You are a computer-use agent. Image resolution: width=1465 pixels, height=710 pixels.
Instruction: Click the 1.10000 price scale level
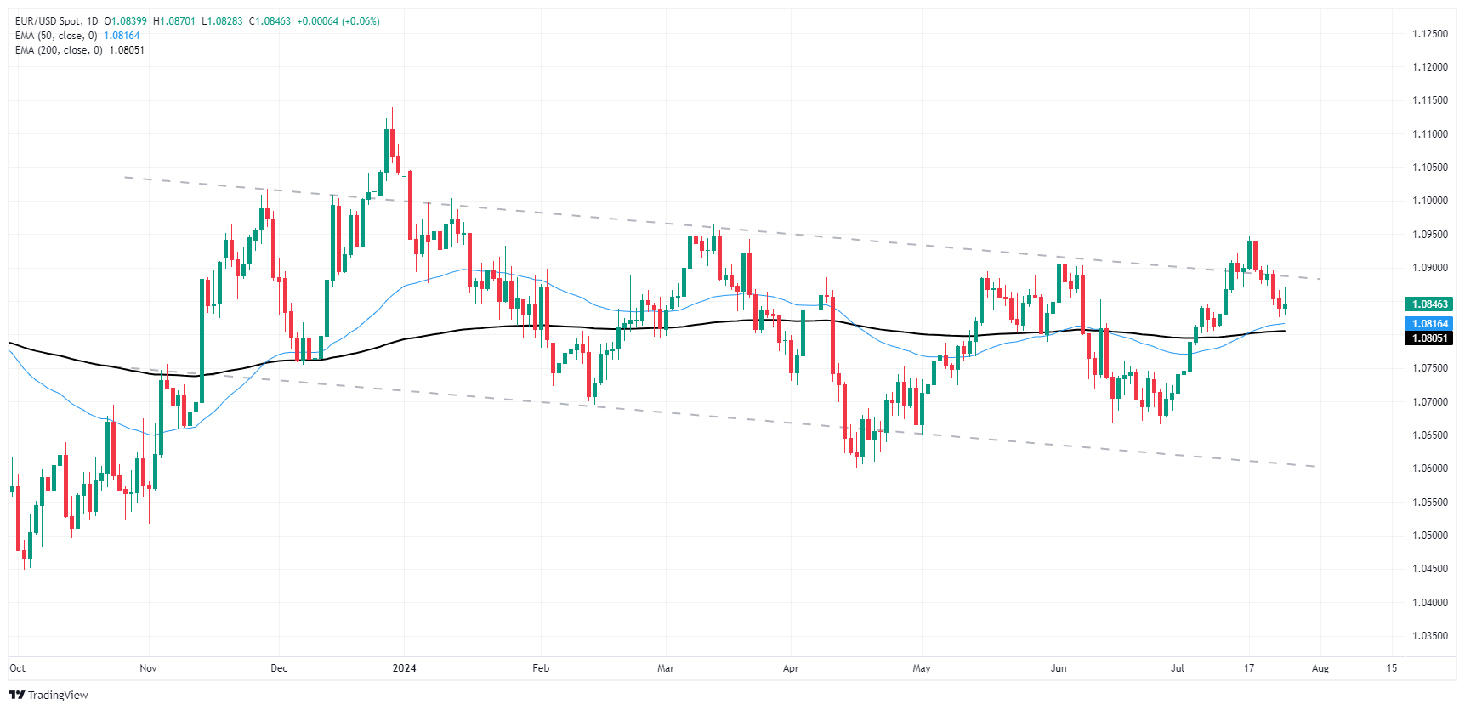pos(1429,201)
